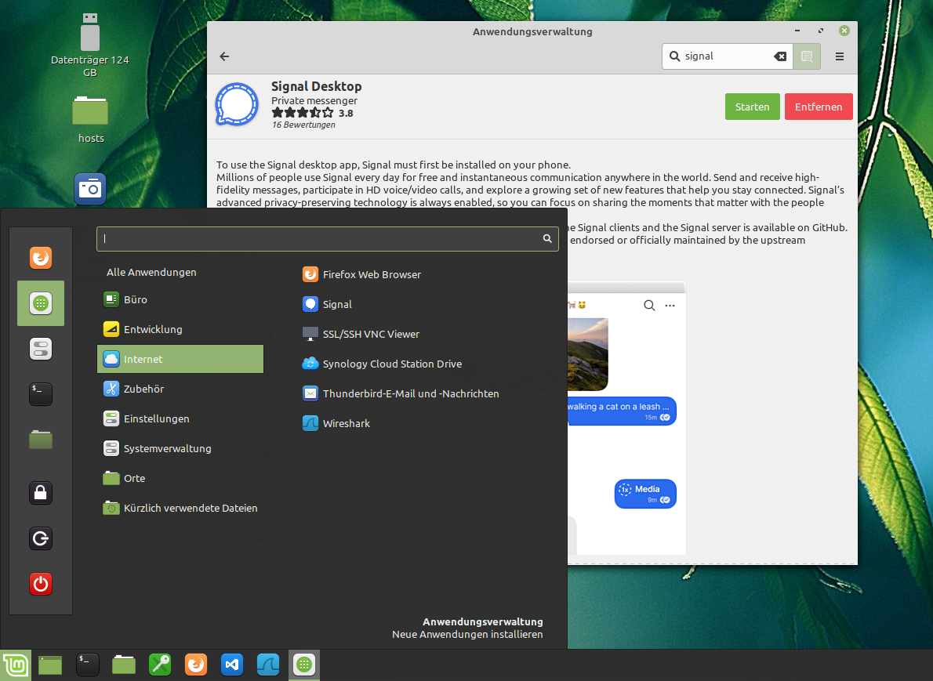The image size is (933, 681).
Task: Toggle the screenshot filter beside the search field
Action: coord(807,56)
